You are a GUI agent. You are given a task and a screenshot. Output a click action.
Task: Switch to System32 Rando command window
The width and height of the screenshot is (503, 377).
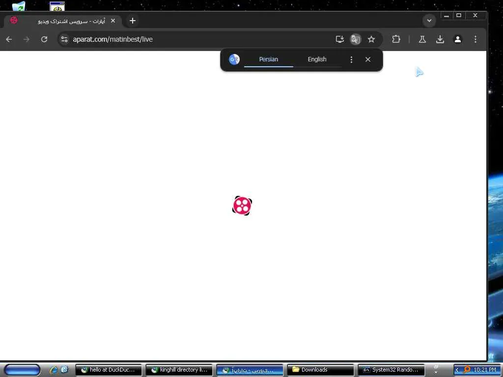391,370
